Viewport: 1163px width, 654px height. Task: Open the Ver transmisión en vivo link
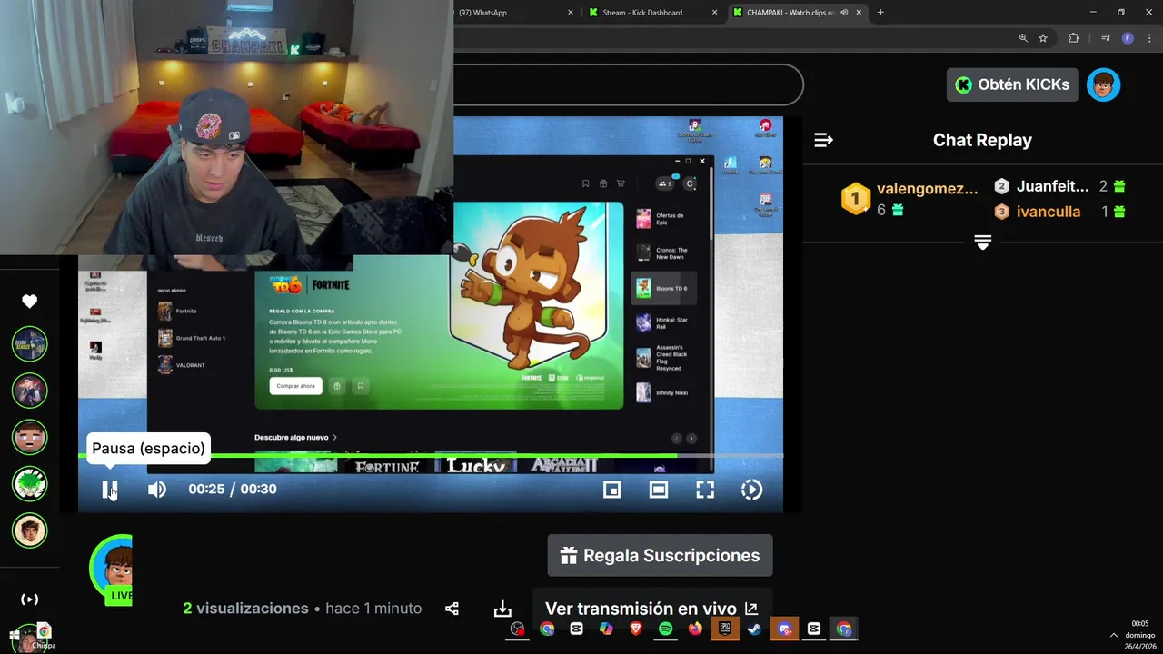[651, 609]
